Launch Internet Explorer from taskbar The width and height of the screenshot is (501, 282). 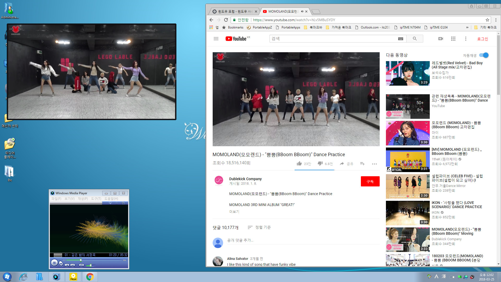click(23, 277)
